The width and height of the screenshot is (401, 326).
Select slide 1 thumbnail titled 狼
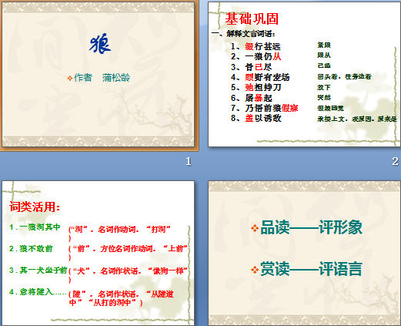coord(99,75)
